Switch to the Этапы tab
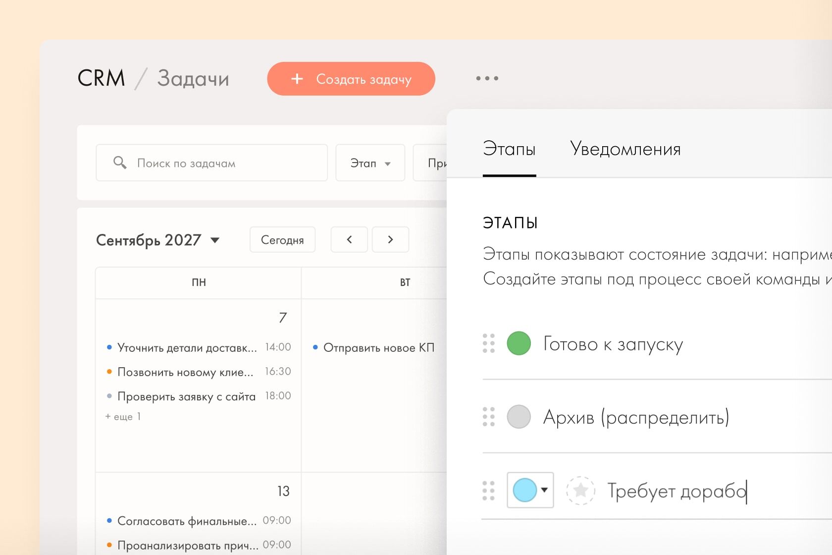Viewport: 832px width, 555px height. (x=509, y=149)
